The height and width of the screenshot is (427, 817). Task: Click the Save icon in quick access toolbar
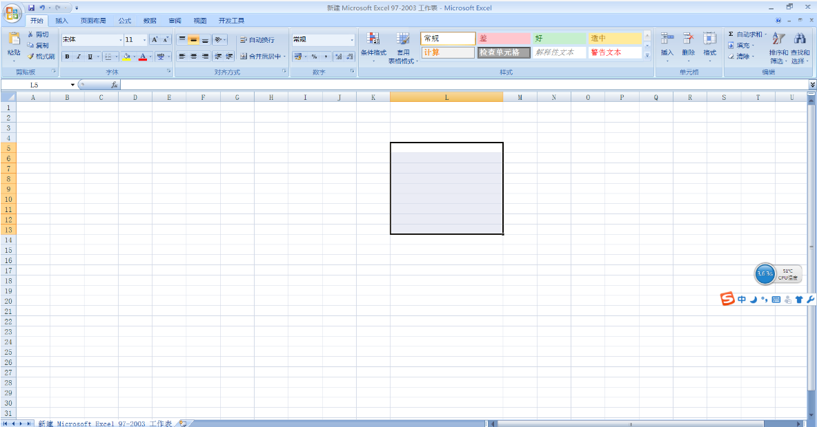[31, 8]
